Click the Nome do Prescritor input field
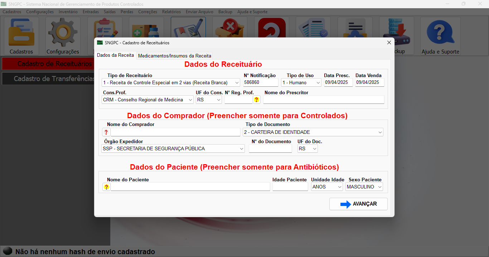Image resolution: width=489 pixels, height=257 pixels. (324, 100)
